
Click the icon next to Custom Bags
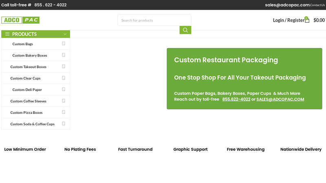tap(64, 44)
